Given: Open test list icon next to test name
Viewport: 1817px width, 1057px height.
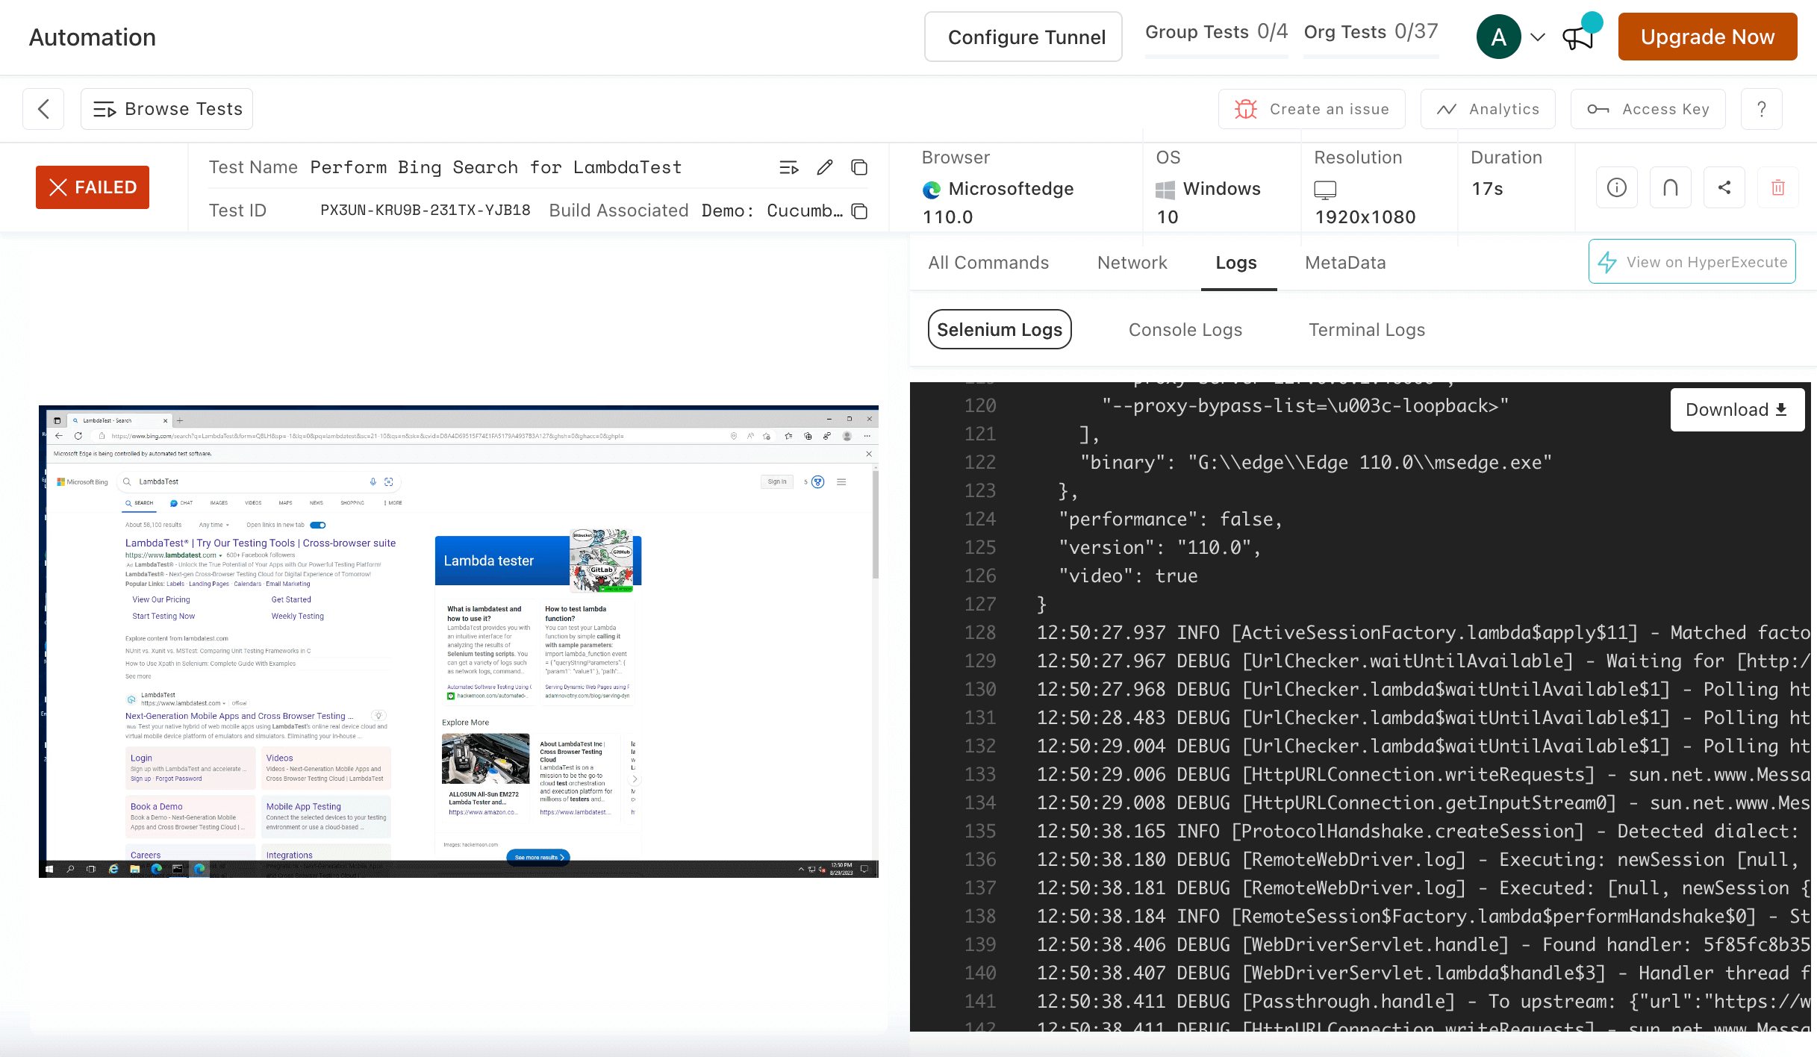Looking at the screenshot, I should [x=789, y=167].
